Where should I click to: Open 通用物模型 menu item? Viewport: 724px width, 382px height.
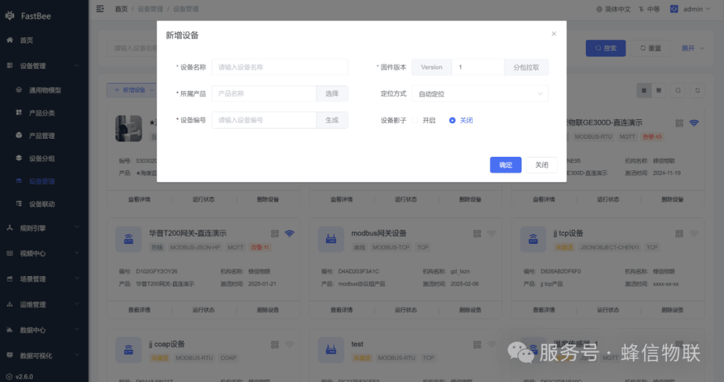(44, 90)
